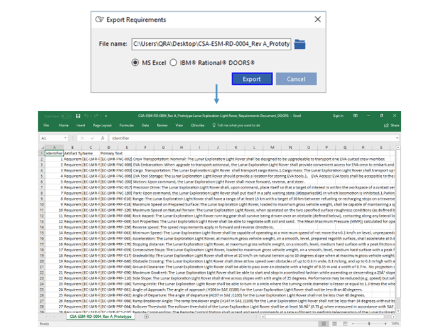
Task: Close the Export Requirements dialog
Action: click(318, 19)
